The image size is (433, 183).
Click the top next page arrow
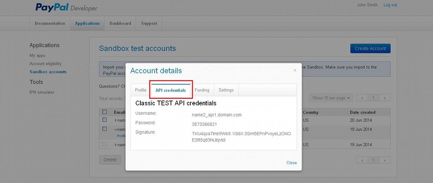(x=385, y=98)
